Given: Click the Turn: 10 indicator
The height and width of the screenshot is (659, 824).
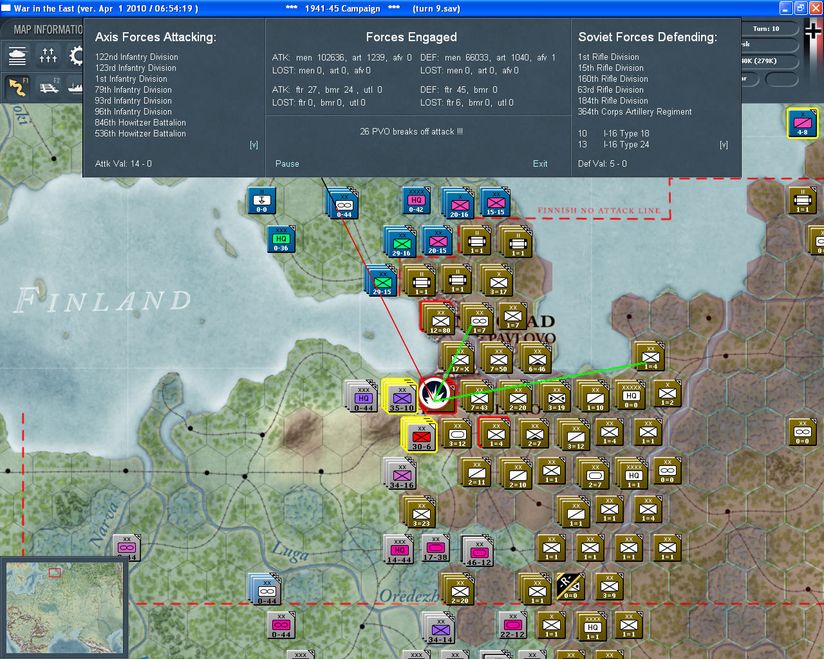Looking at the screenshot, I should (766, 28).
